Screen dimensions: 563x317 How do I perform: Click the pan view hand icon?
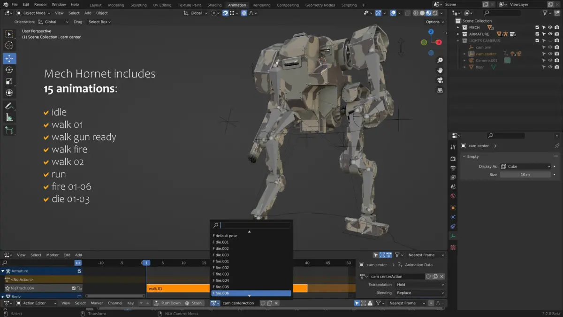coord(440,70)
